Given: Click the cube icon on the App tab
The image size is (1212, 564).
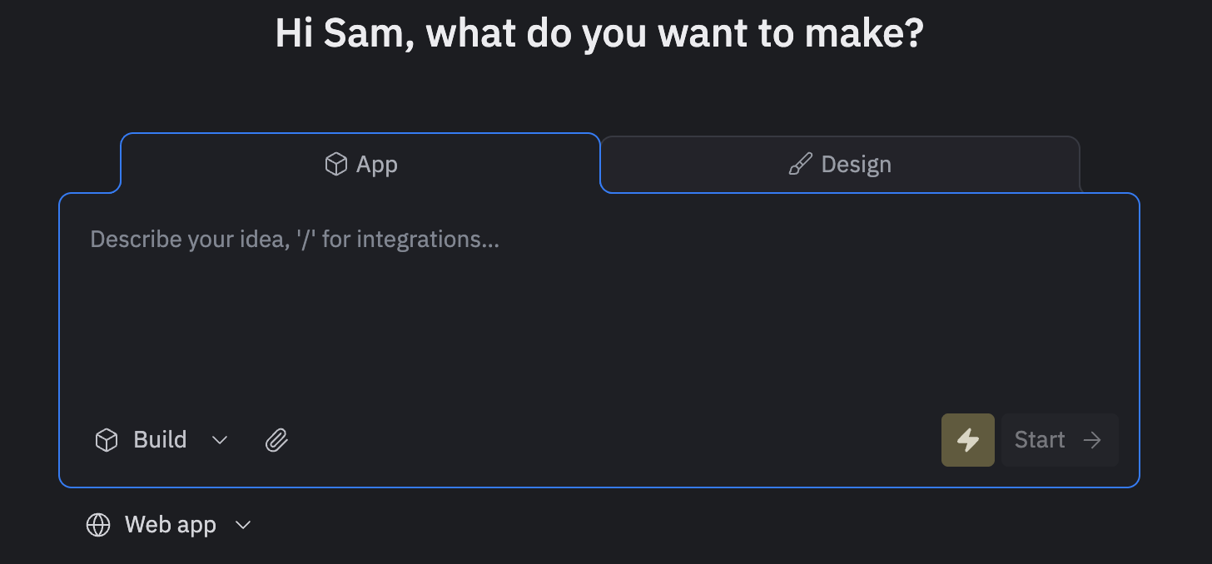Looking at the screenshot, I should pyautogui.click(x=335, y=164).
